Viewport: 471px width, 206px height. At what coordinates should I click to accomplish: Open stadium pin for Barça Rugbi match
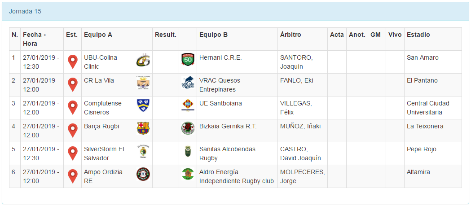72,130
